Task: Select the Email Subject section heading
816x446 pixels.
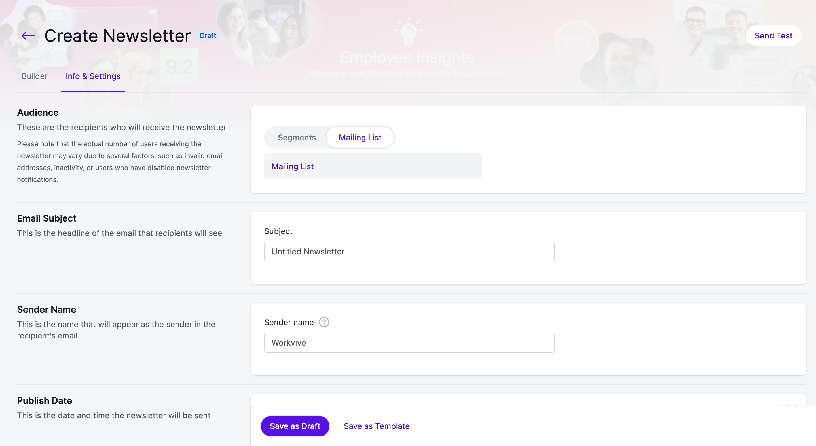Action: (46, 218)
